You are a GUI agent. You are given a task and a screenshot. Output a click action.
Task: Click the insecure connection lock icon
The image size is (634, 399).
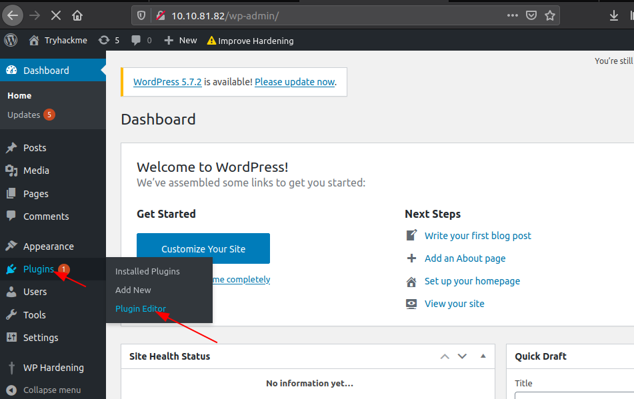(x=161, y=16)
